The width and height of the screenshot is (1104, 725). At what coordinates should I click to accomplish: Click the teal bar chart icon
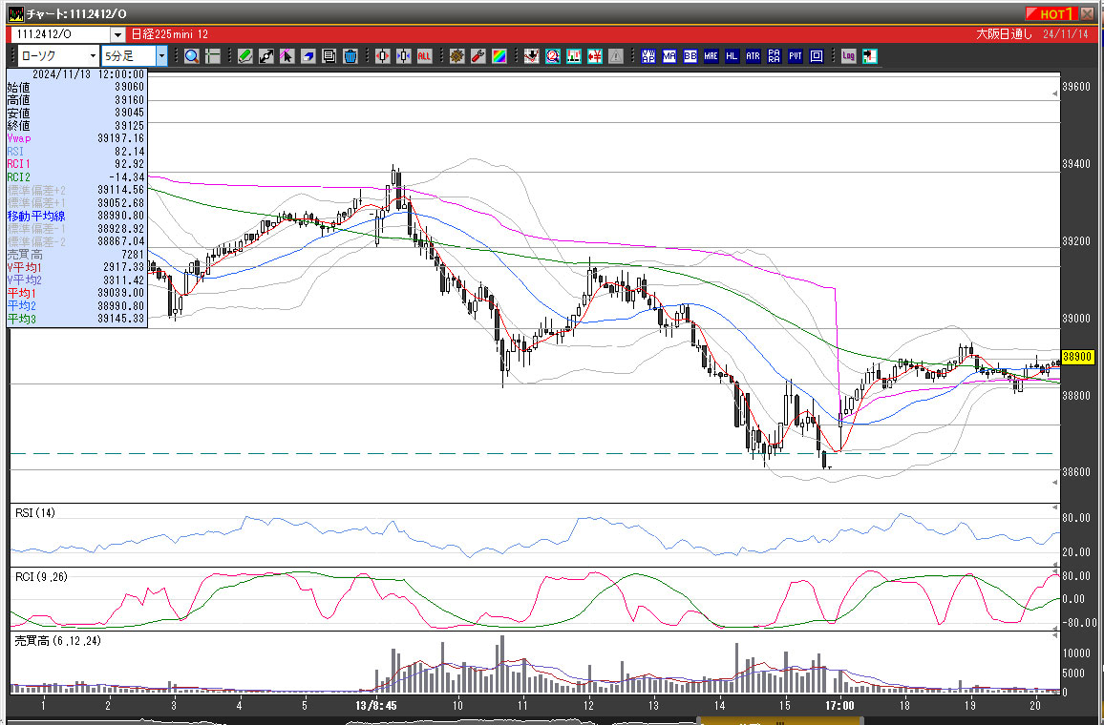click(574, 56)
